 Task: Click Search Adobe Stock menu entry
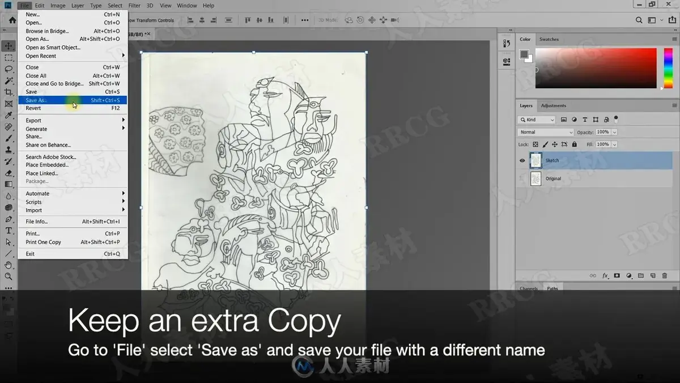pos(73,157)
